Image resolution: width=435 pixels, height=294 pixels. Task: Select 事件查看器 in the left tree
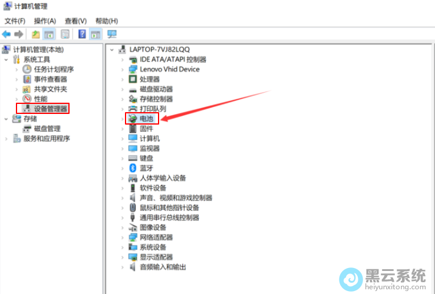(50, 79)
